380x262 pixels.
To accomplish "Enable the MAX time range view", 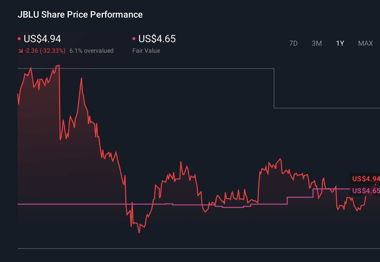I will [365, 43].
